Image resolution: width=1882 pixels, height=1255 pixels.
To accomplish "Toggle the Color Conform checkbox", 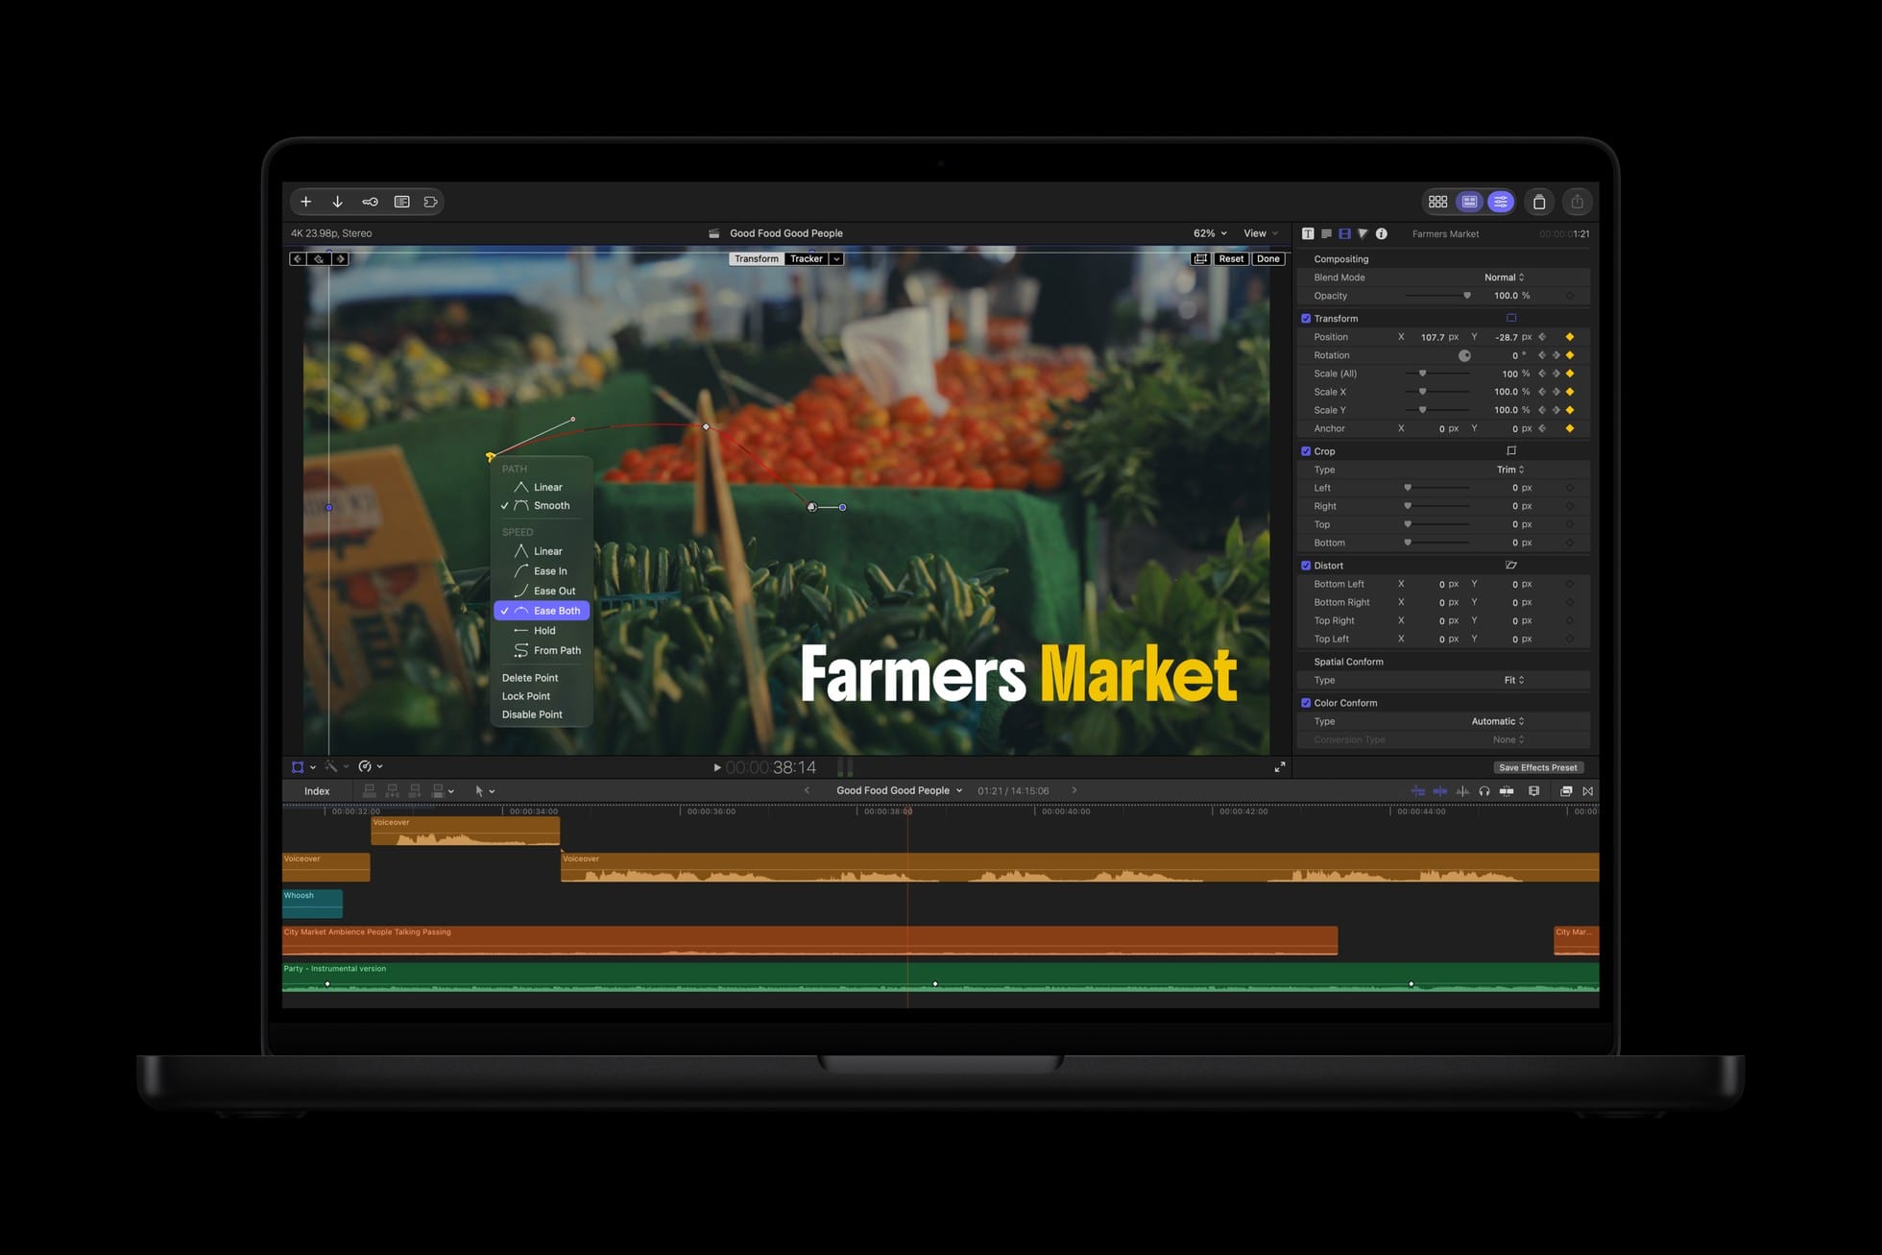I will (1306, 703).
